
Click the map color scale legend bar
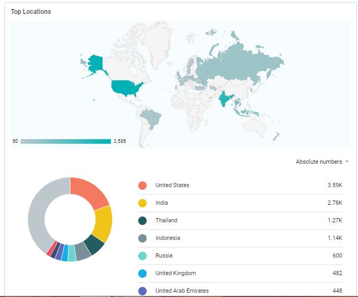click(x=66, y=141)
